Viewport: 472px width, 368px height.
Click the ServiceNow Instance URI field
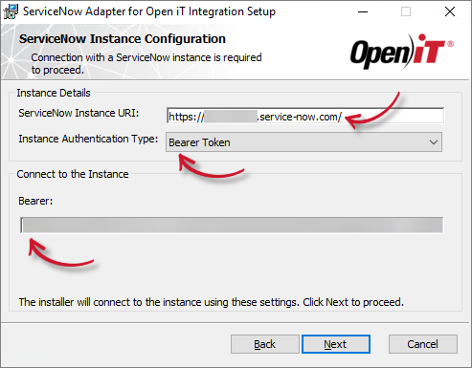[x=305, y=116]
